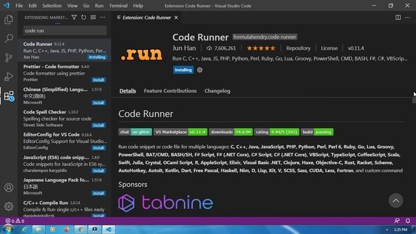Viewport: 416px width, 234px height.
Task: Select the Extension: Code Runner editor tab
Action: [147, 18]
